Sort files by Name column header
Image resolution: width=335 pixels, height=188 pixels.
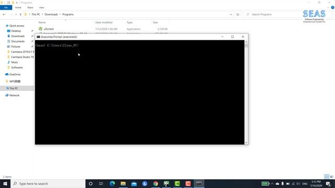coord(42,22)
